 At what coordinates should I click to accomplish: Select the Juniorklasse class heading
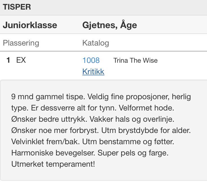[x=30, y=25]
